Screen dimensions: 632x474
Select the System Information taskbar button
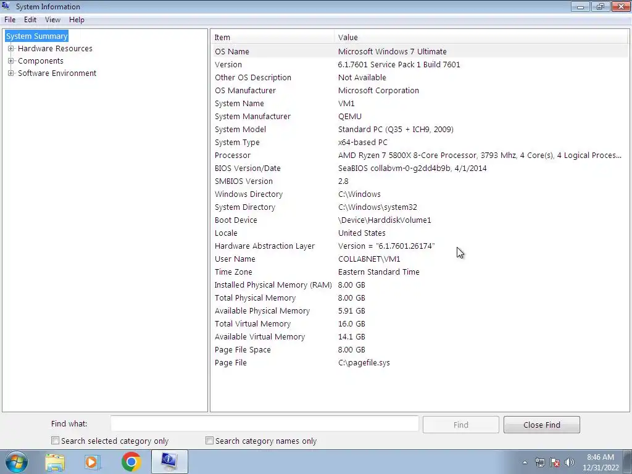click(169, 462)
